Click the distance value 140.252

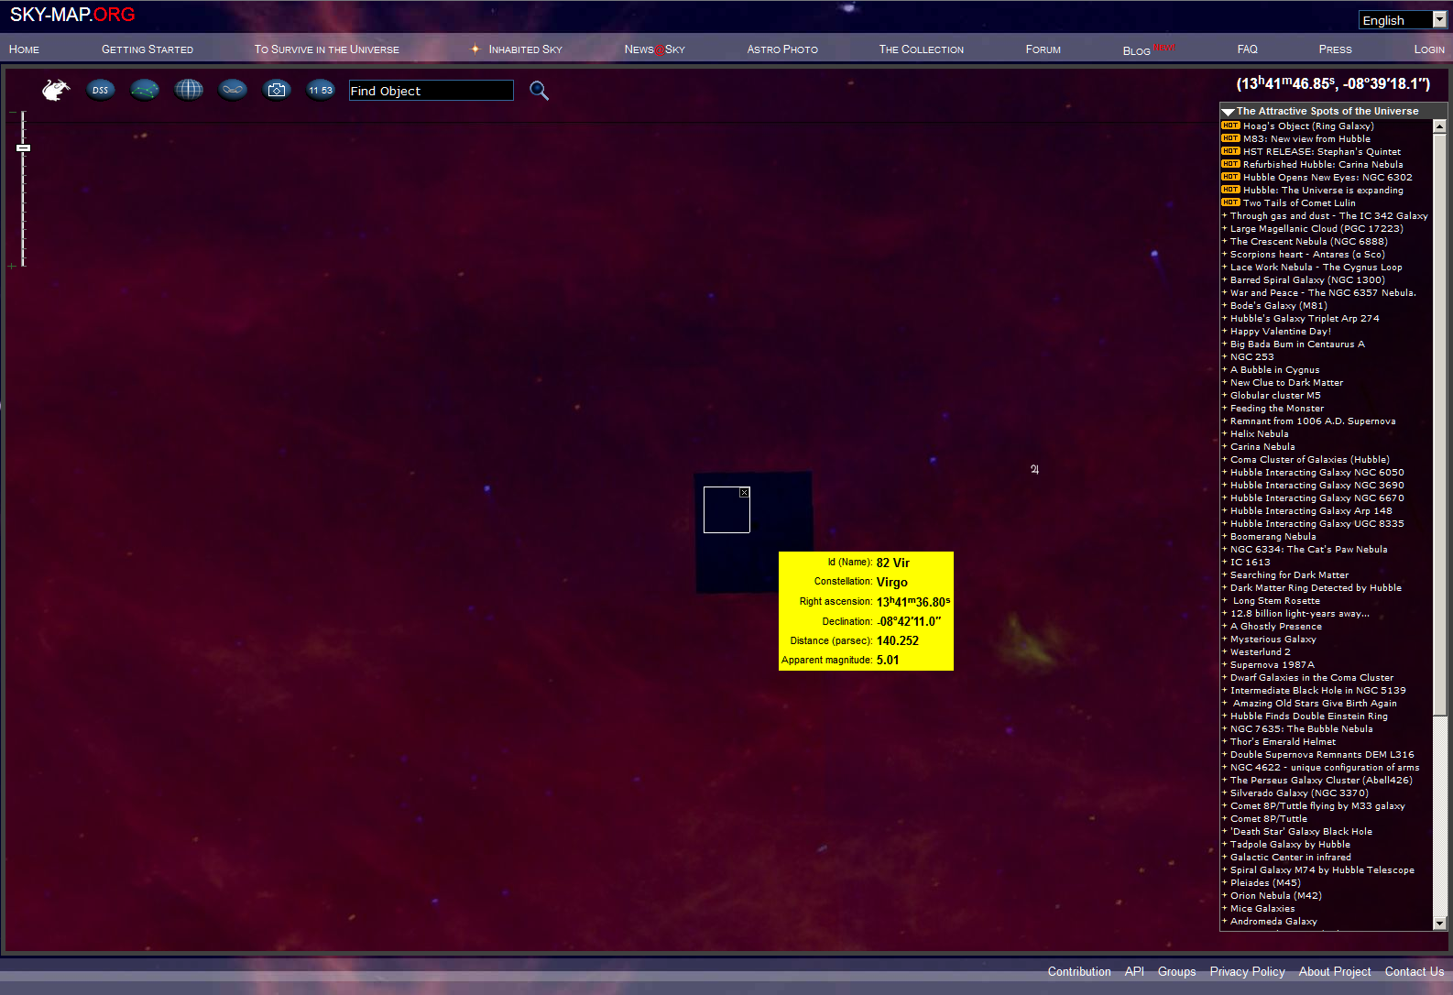(897, 640)
